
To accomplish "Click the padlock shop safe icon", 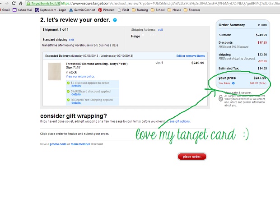I will [x=220, y=97].
